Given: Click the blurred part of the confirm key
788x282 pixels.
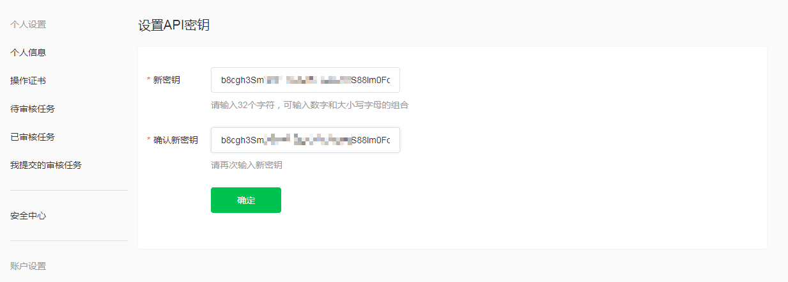Looking at the screenshot, I should click(x=307, y=140).
